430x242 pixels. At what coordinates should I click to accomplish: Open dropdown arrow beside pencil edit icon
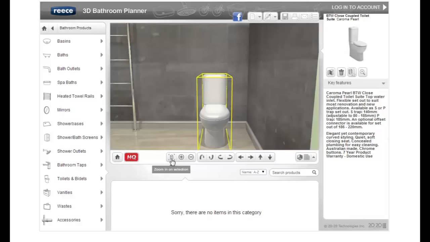[x=275, y=16]
